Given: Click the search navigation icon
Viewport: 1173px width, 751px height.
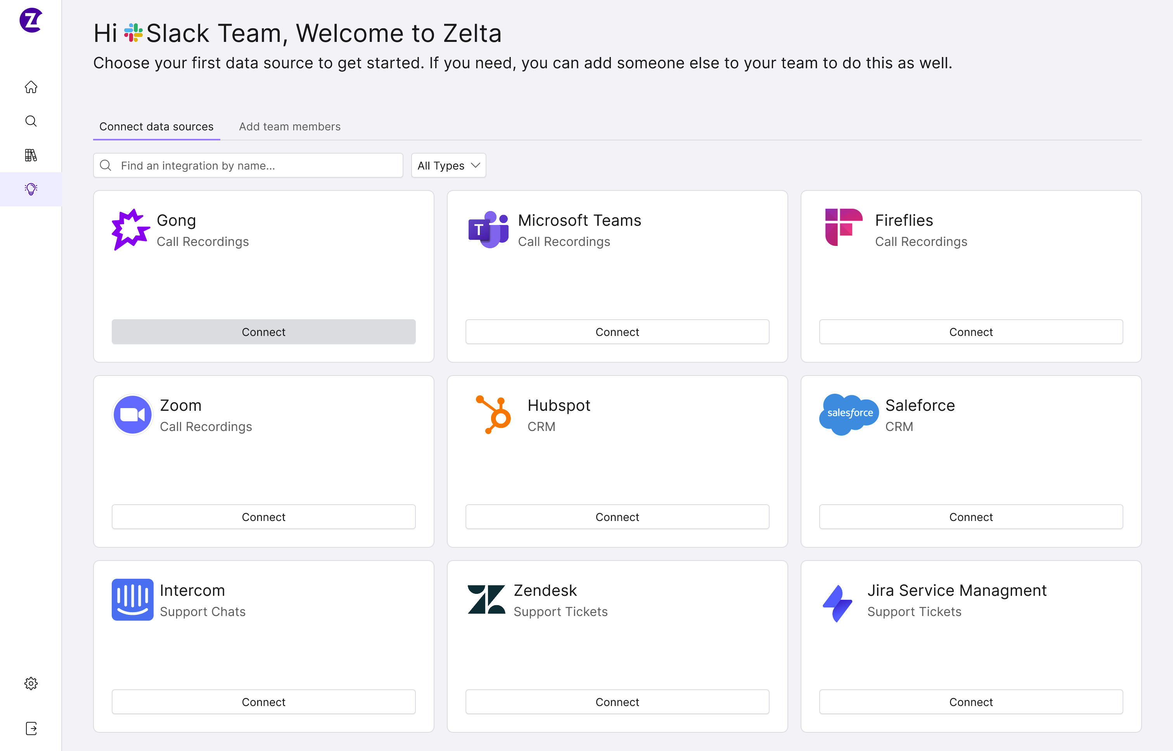Looking at the screenshot, I should pos(31,120).
